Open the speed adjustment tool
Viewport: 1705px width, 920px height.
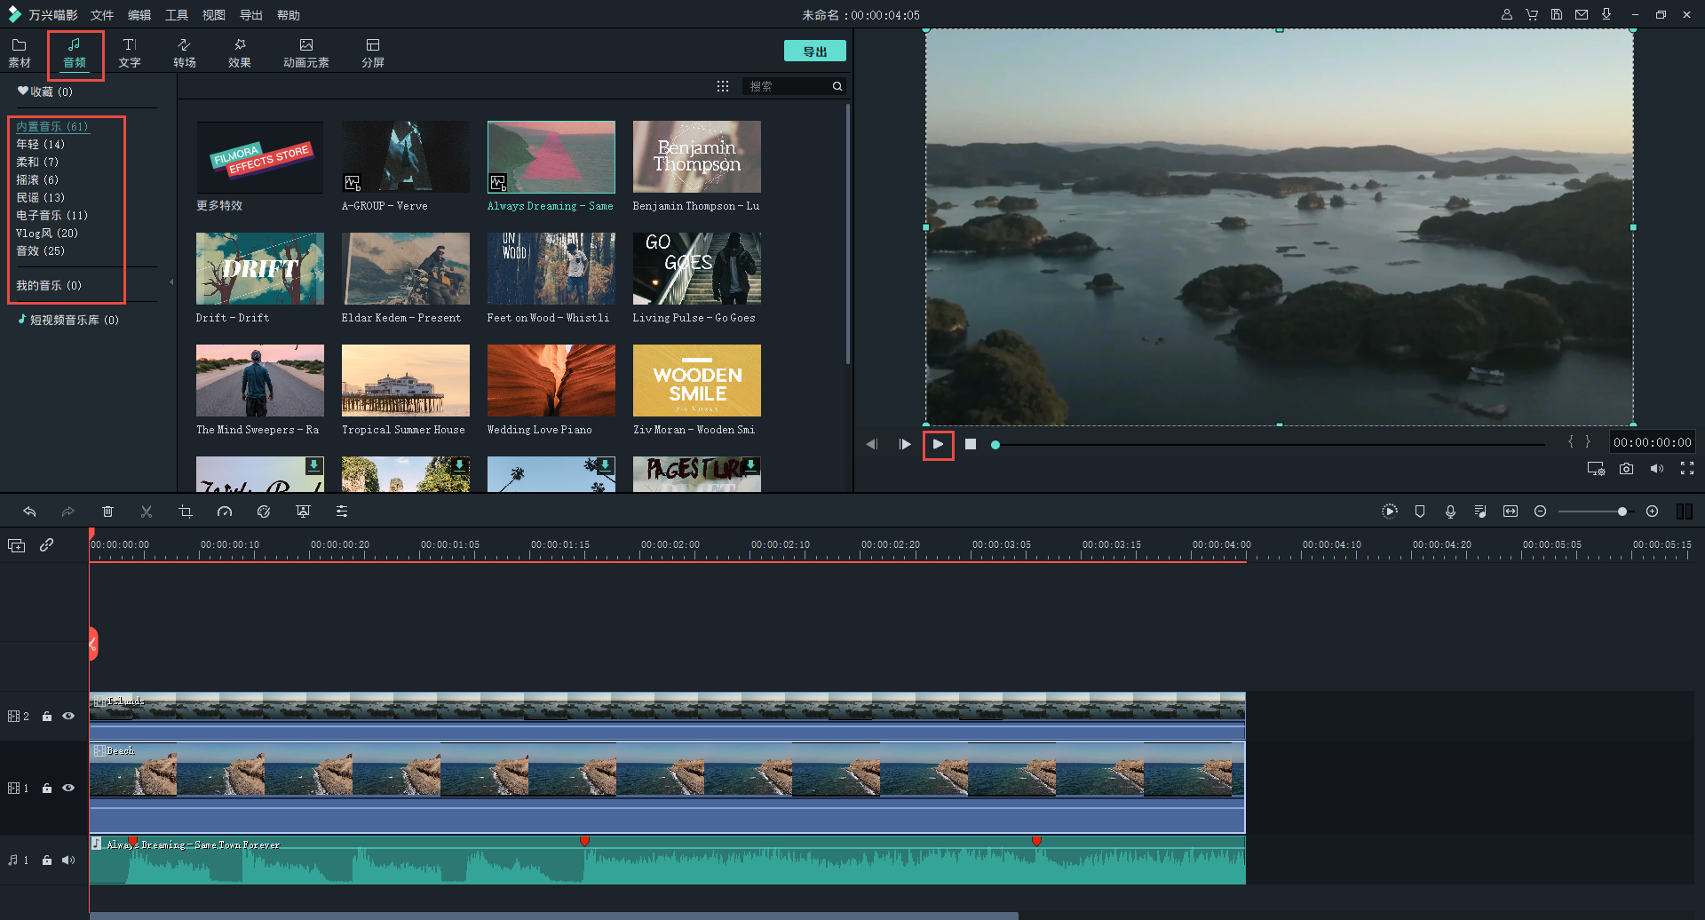tap(225, 512)
